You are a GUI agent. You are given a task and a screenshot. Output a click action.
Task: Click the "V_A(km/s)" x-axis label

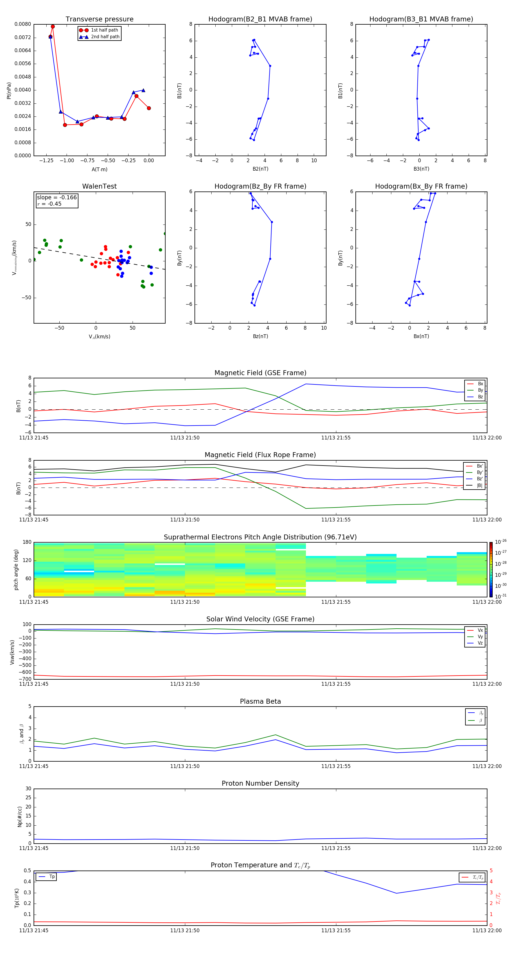click(x=99, y=337)
